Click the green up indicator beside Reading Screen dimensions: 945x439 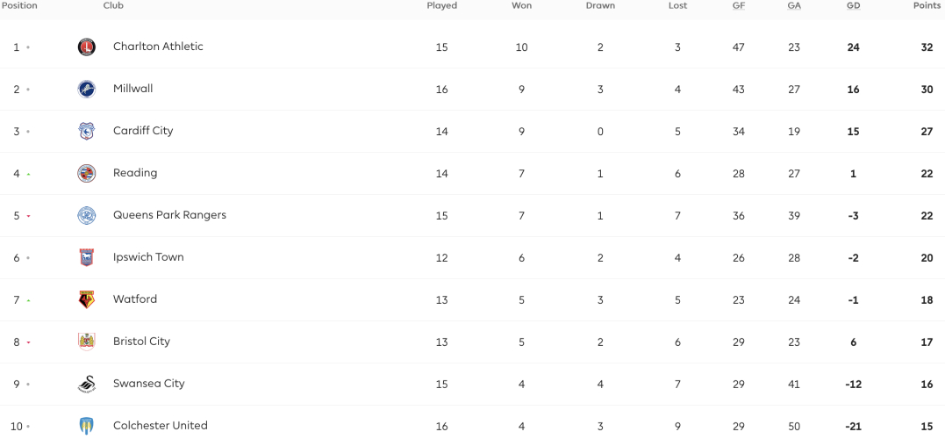[x=28, y=174]
